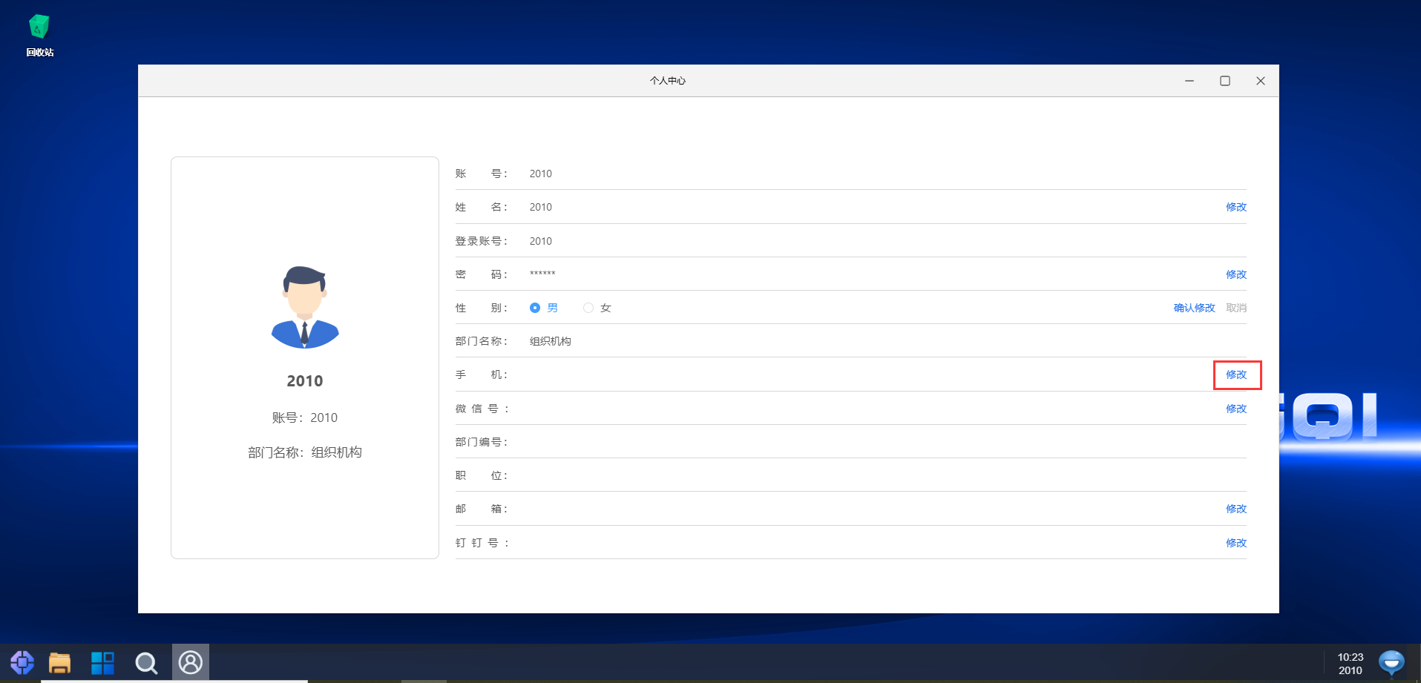Screen dimensions: 1421x683
Task: Maximize the 个人中心 window
Action: [1225, 81]
